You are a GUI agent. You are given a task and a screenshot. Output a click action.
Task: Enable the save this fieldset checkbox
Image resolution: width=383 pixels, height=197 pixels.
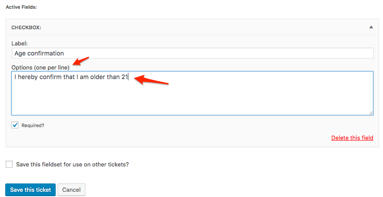point(9,165)
